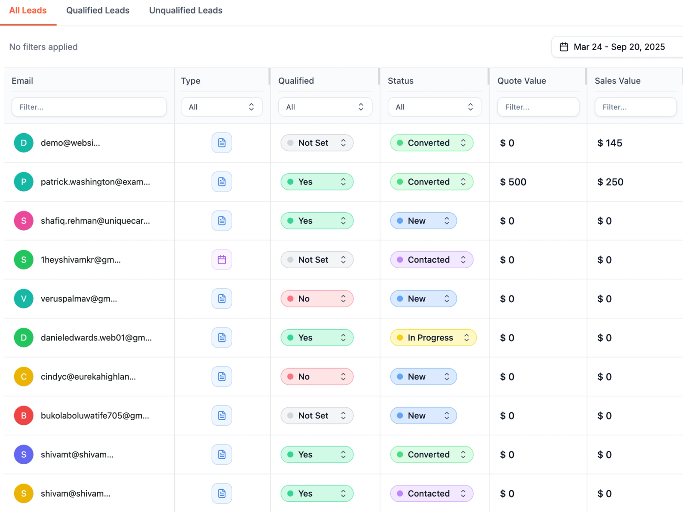The image size is (683, 512).
Task: Open lead veruspalmav@gm...
Action: 79,299
